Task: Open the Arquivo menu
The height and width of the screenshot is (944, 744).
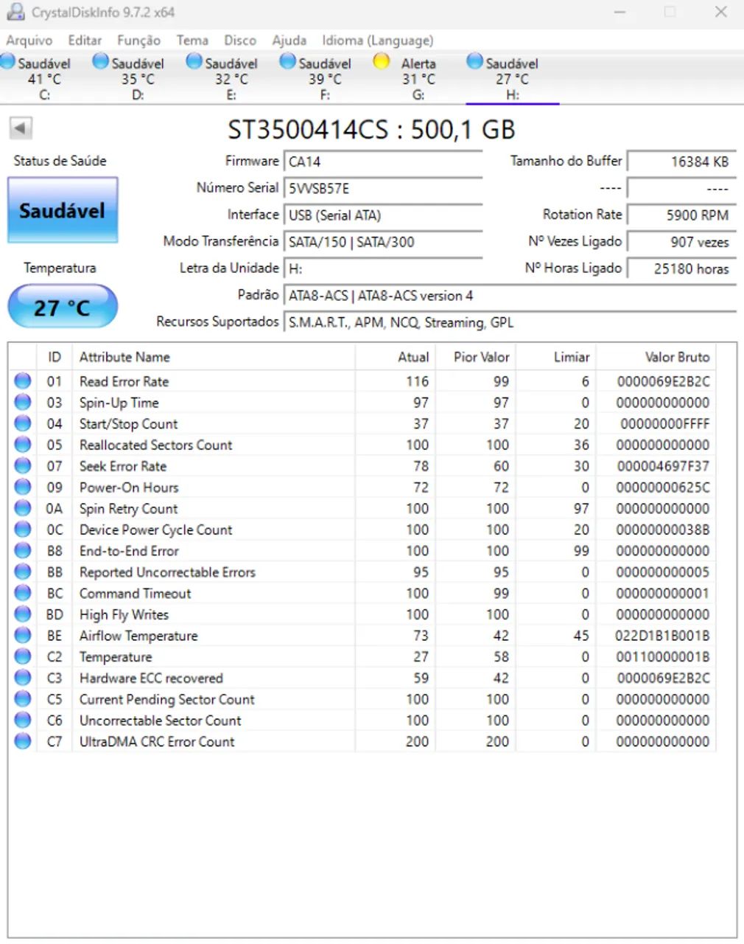Action: [x=29, y=41]
